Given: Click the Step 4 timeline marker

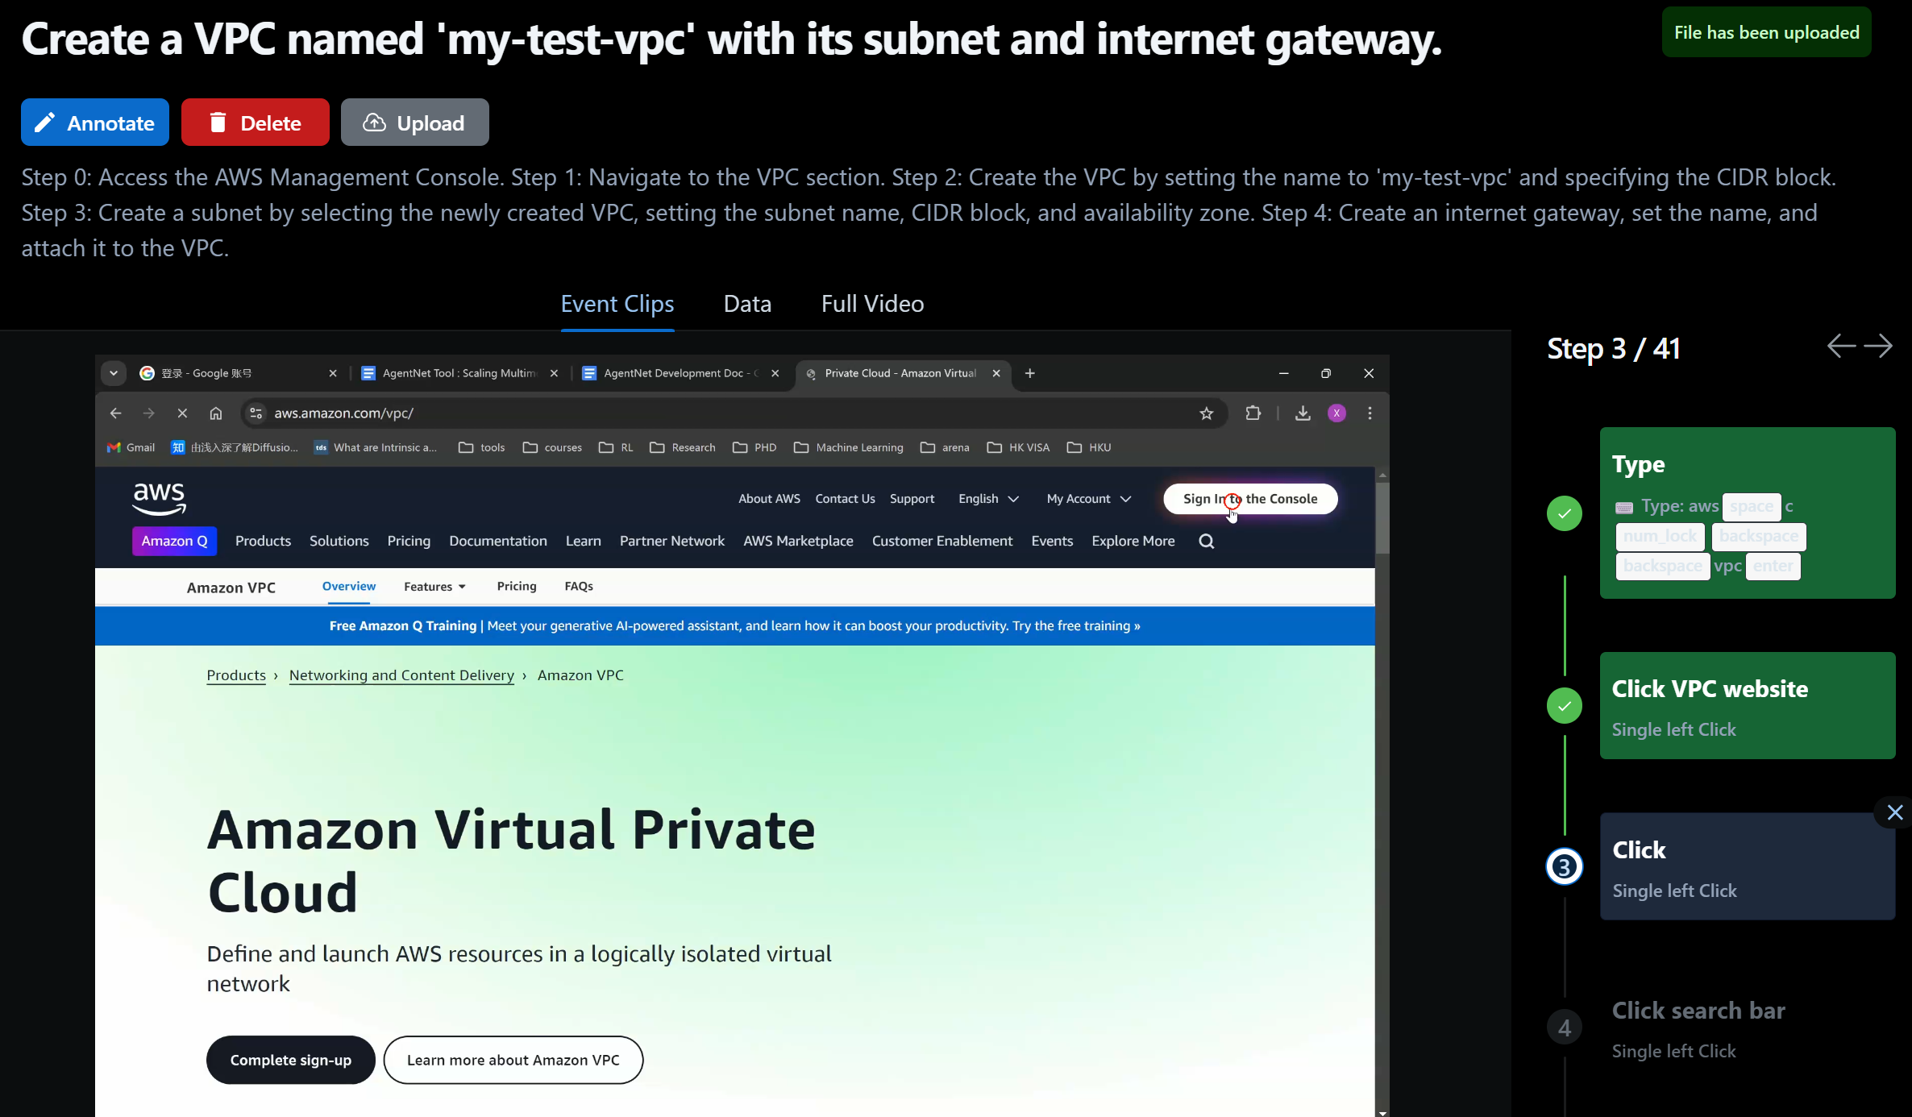Looking at the screenshot, I should click(x=1564, y=1028).
